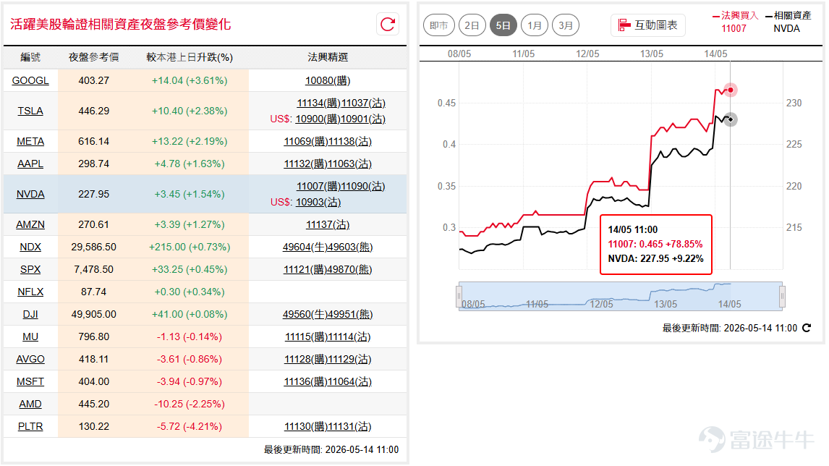Viewport: 829px width, 466px height.
Task: Open the DJI index link
Action: 30,314
